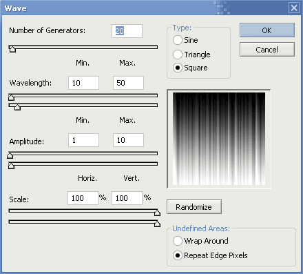
Task: Click the 'Scale:' label
Action: (19, 199)
